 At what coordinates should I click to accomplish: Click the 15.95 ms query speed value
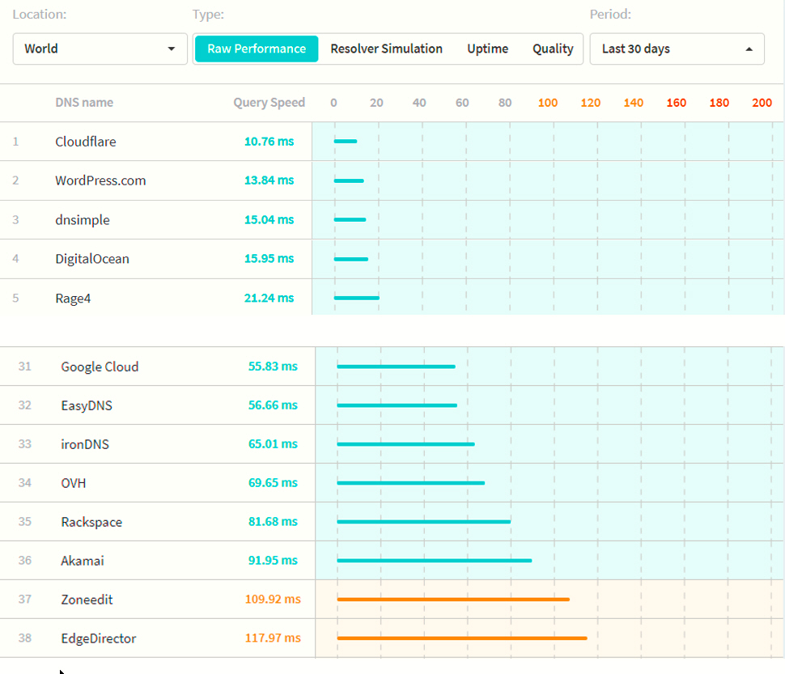[x=269, y=259]
